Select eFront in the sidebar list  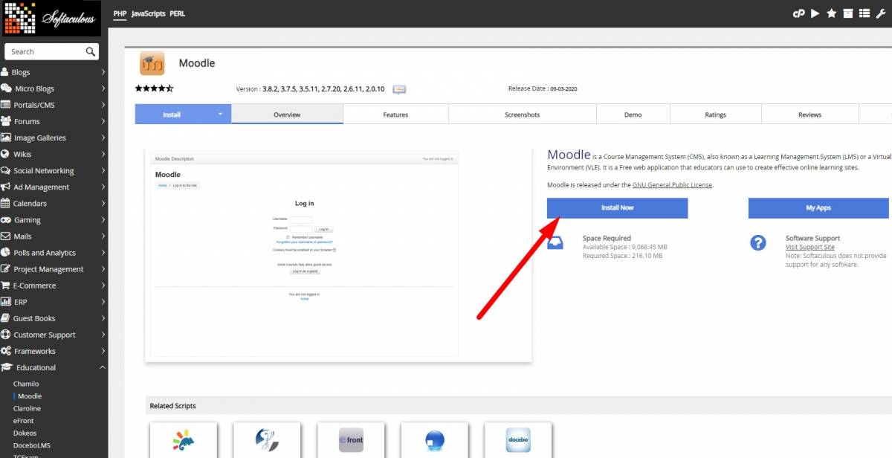24,421
